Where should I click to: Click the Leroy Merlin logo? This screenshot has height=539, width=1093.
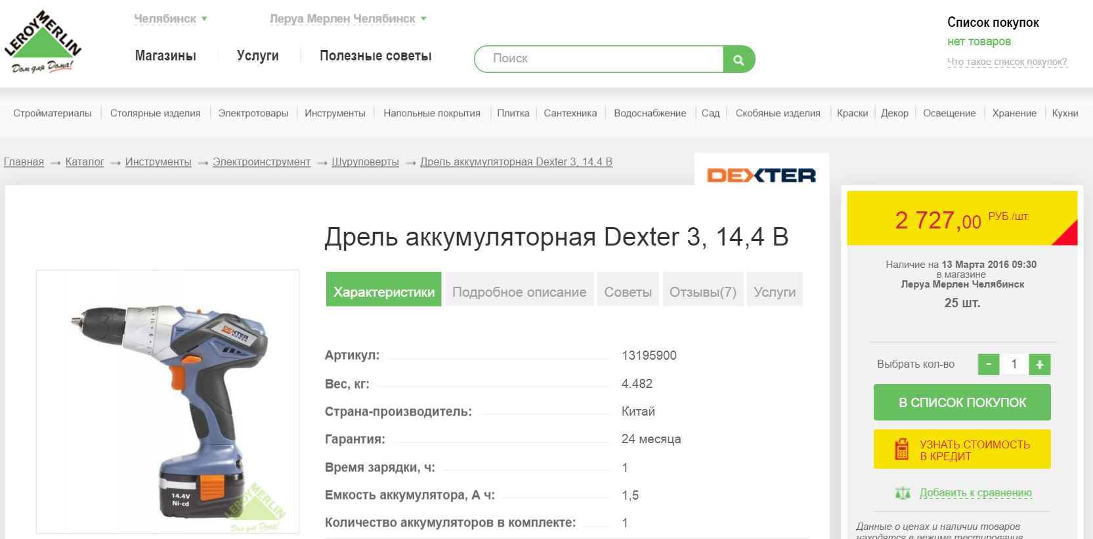click(x=43, y=42)
